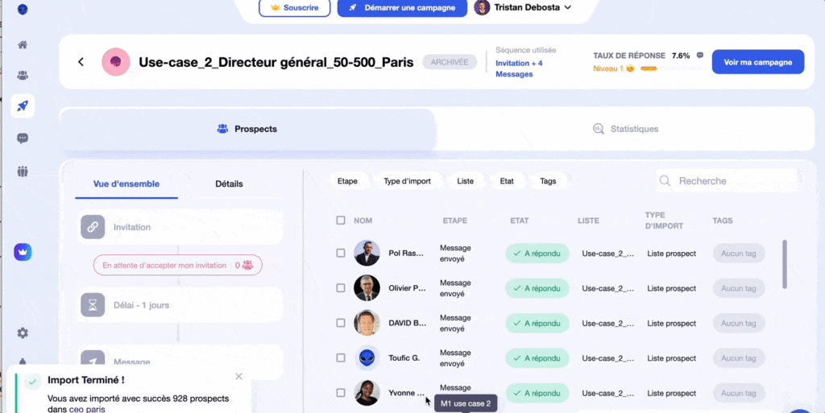Expand the Tristan Debosta account menu chevron
The width and height of the screenshot is (825, 413).
[568, 7]
